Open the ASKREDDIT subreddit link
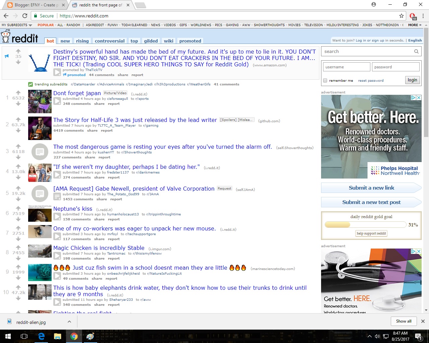 [95, 25]
